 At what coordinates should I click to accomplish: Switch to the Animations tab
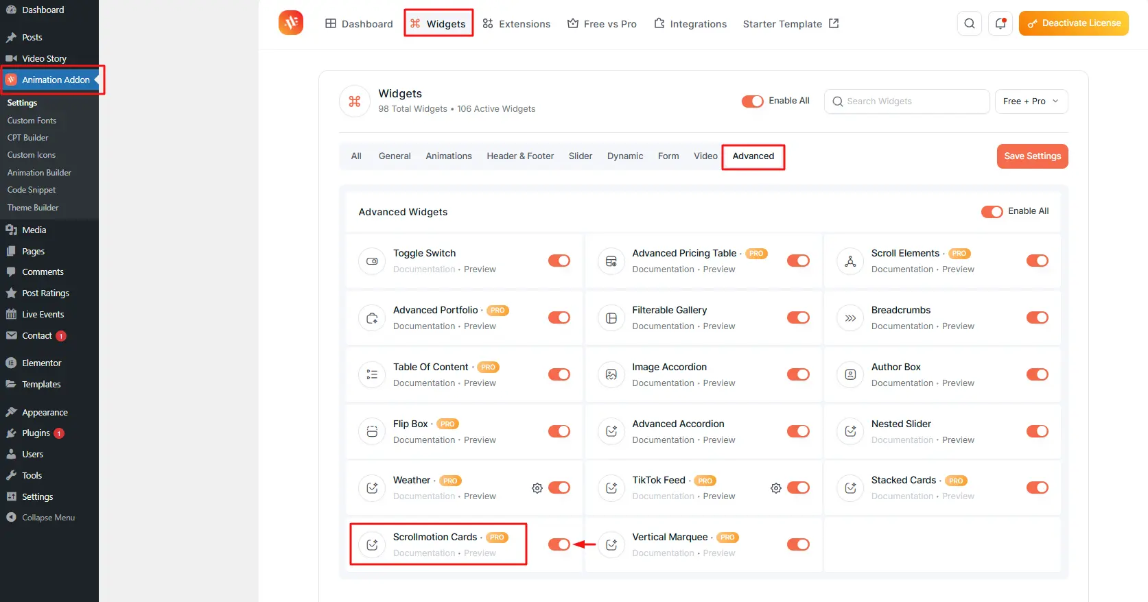(x=449, y=156)
